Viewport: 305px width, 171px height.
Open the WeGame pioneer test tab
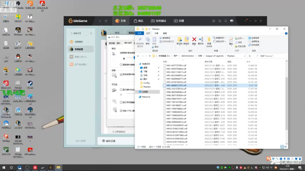click(159, 21)
